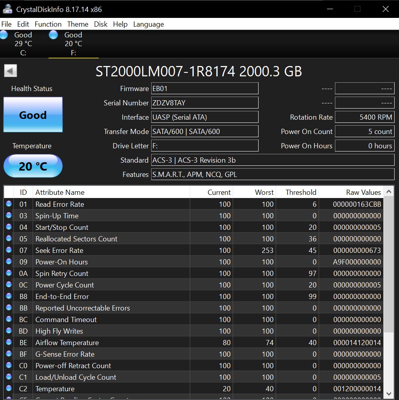Click the previous disk arrow icon
The width and height of the screenshot is (399, 400).
tap(10, 71)
